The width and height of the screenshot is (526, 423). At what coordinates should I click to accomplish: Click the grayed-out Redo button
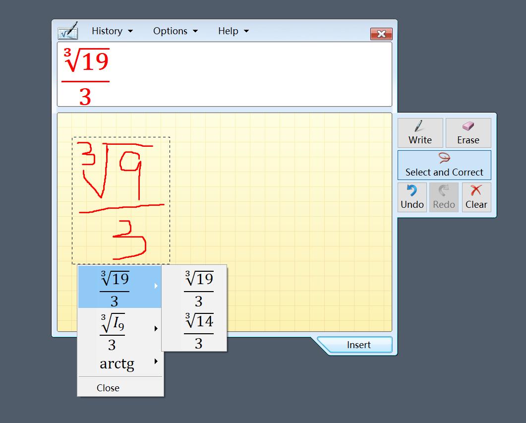click(x=444, y=197)
